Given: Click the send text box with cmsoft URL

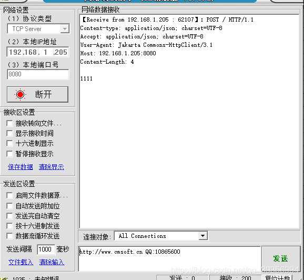Looking at the screenshot, I should pyautogui.click(x=169, y=258).
